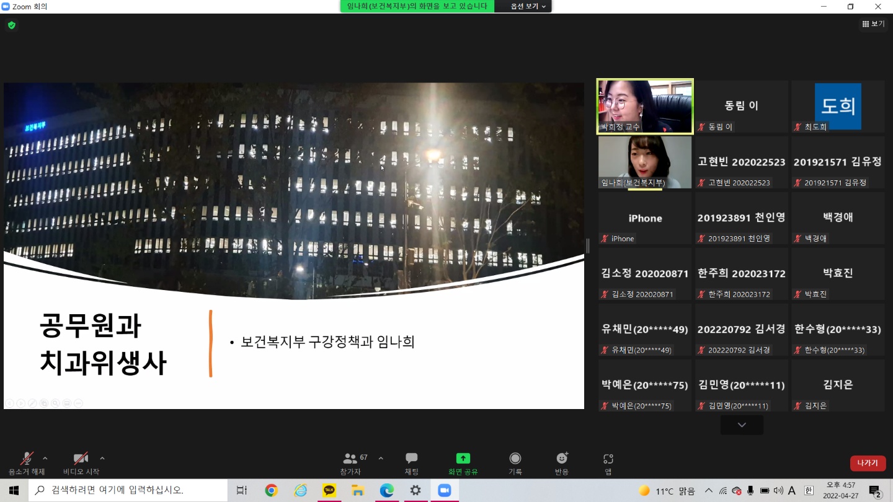Open reactions (반응) menu
The image size is (893, 502).
[x=562, y=463]
